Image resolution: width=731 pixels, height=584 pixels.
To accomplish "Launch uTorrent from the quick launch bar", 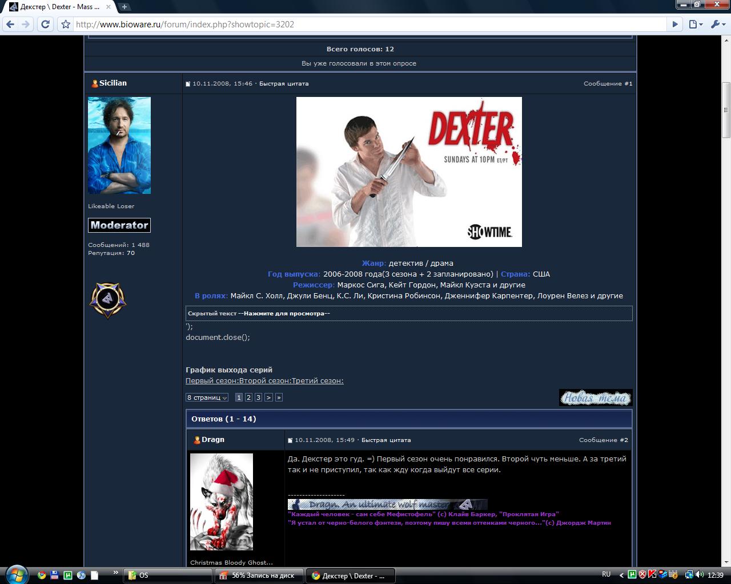I will (x=68, y=575).
